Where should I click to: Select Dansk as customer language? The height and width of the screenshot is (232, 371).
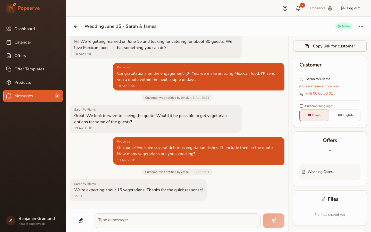point(314,115)
